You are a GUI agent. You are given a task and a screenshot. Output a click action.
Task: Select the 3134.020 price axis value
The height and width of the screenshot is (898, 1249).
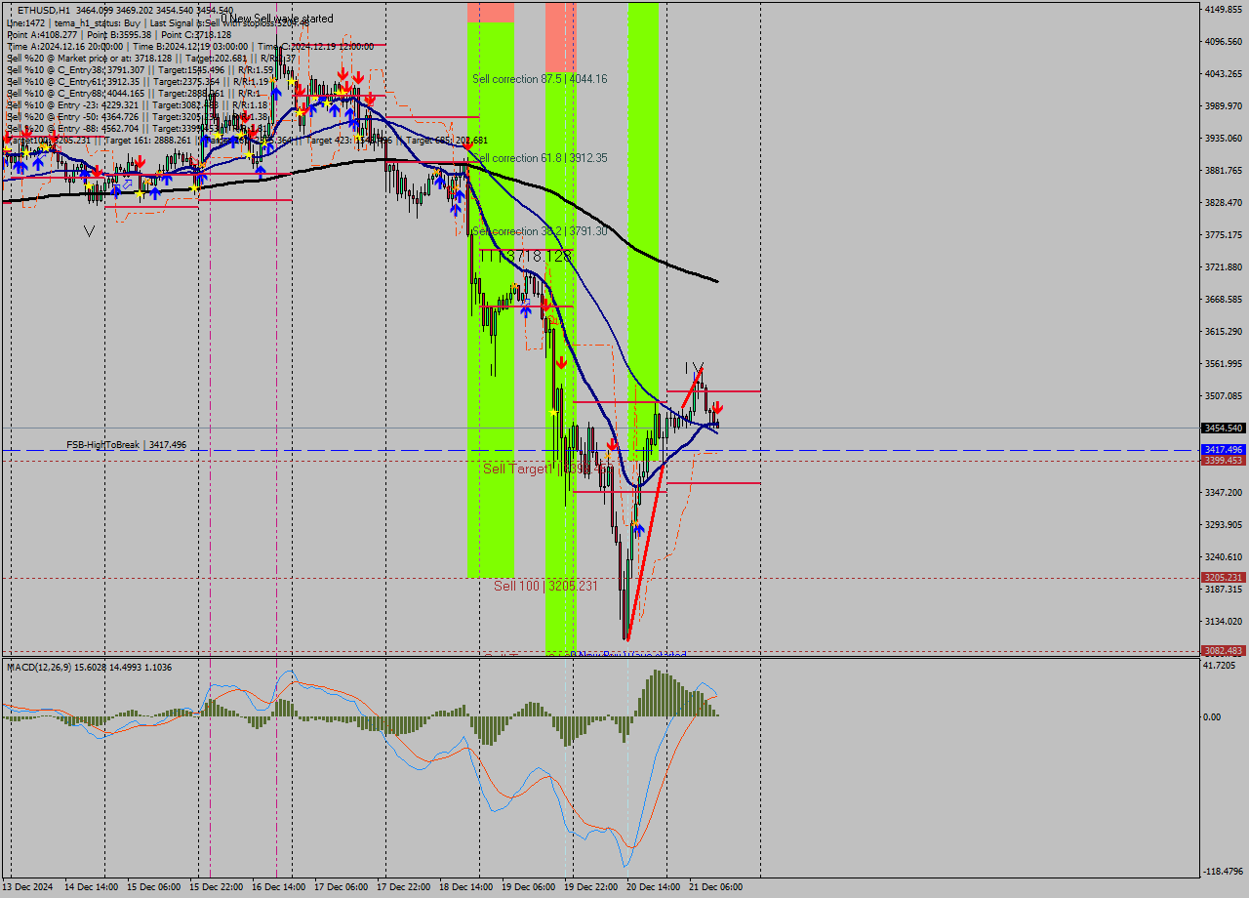click(x=1224, y=622)
